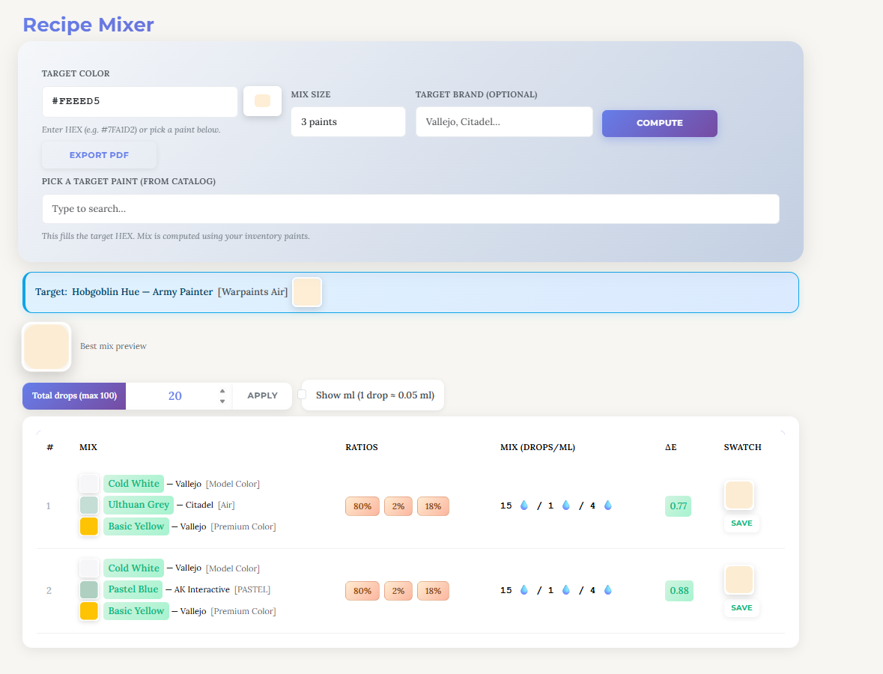The height and width of the screenshot is (674, 883).
Task: Click the yellow Basic Yellow paint chip in recipe 1
Action: (88, 526)
